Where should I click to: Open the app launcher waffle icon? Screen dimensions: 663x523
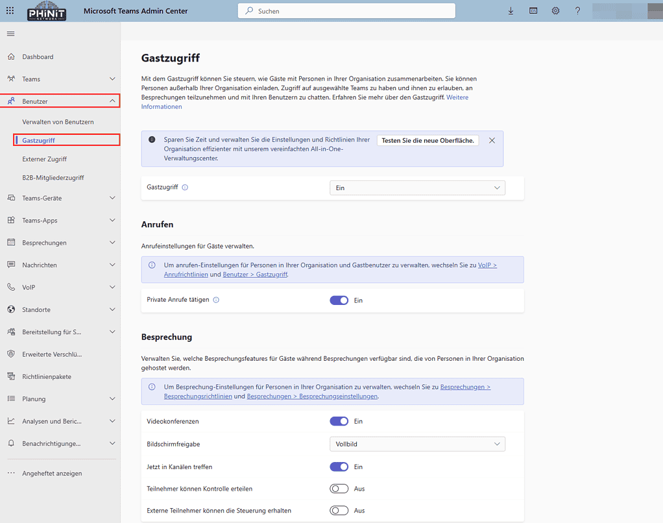click(9, 10)
